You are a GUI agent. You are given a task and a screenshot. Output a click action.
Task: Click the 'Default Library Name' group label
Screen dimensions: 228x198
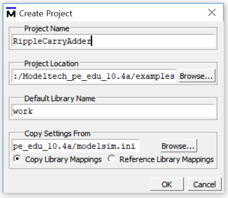60,99
